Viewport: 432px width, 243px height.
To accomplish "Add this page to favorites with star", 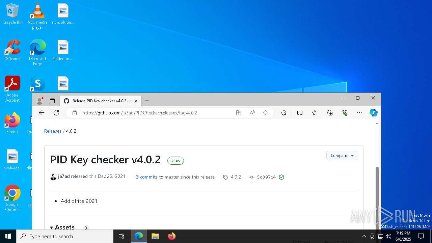I will (x=266, y=113).
